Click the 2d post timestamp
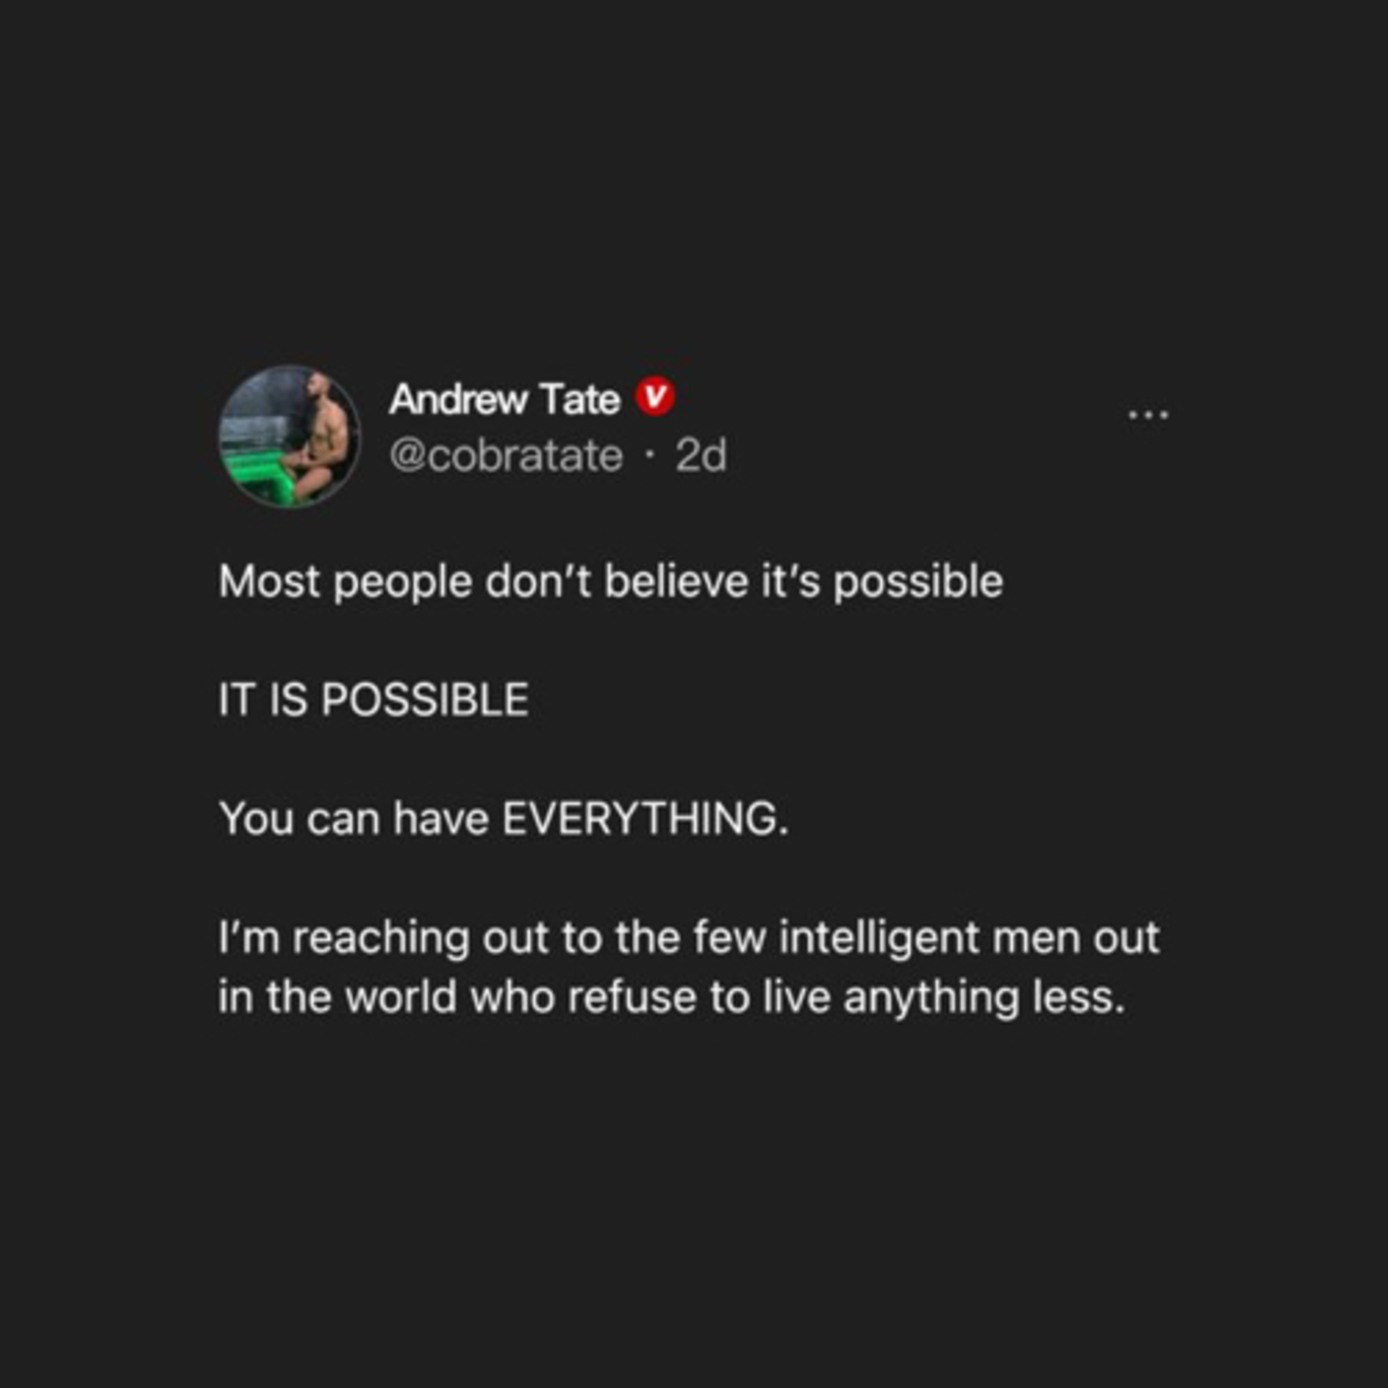The image size is (1388, 1388). [700, 455]
